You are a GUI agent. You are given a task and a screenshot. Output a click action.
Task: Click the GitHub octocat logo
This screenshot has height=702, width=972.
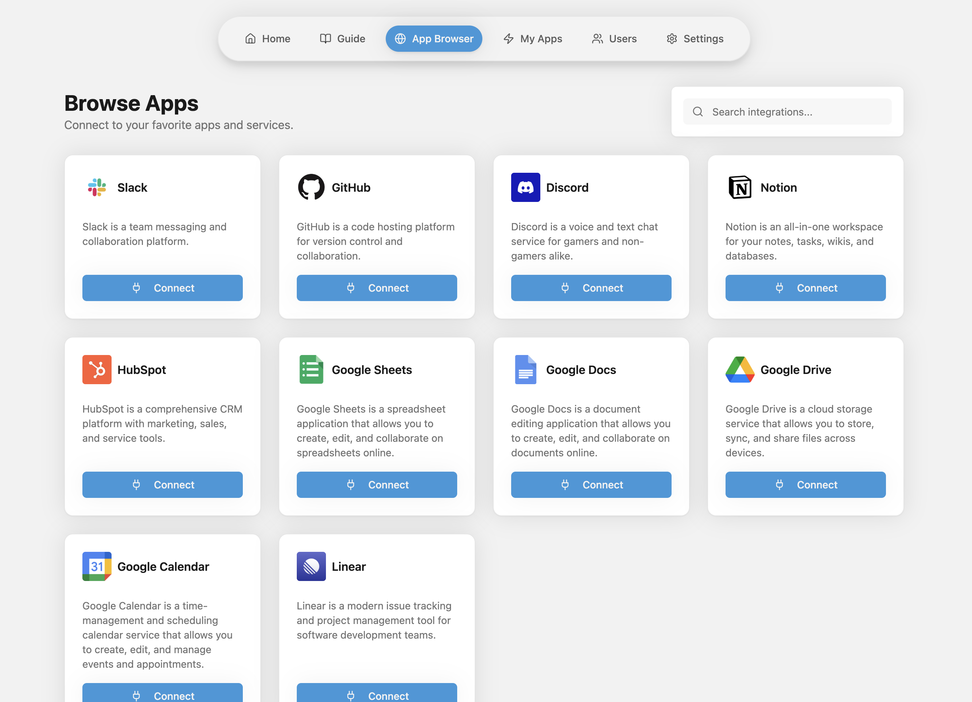point(311,187)
